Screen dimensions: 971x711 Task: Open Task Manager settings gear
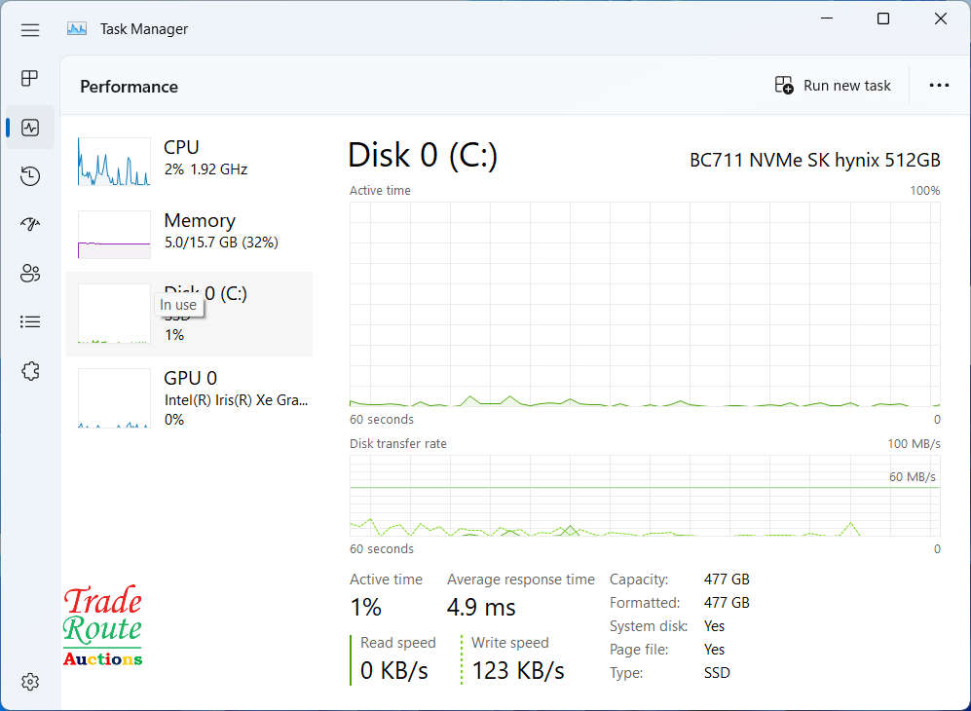(30, 682)
